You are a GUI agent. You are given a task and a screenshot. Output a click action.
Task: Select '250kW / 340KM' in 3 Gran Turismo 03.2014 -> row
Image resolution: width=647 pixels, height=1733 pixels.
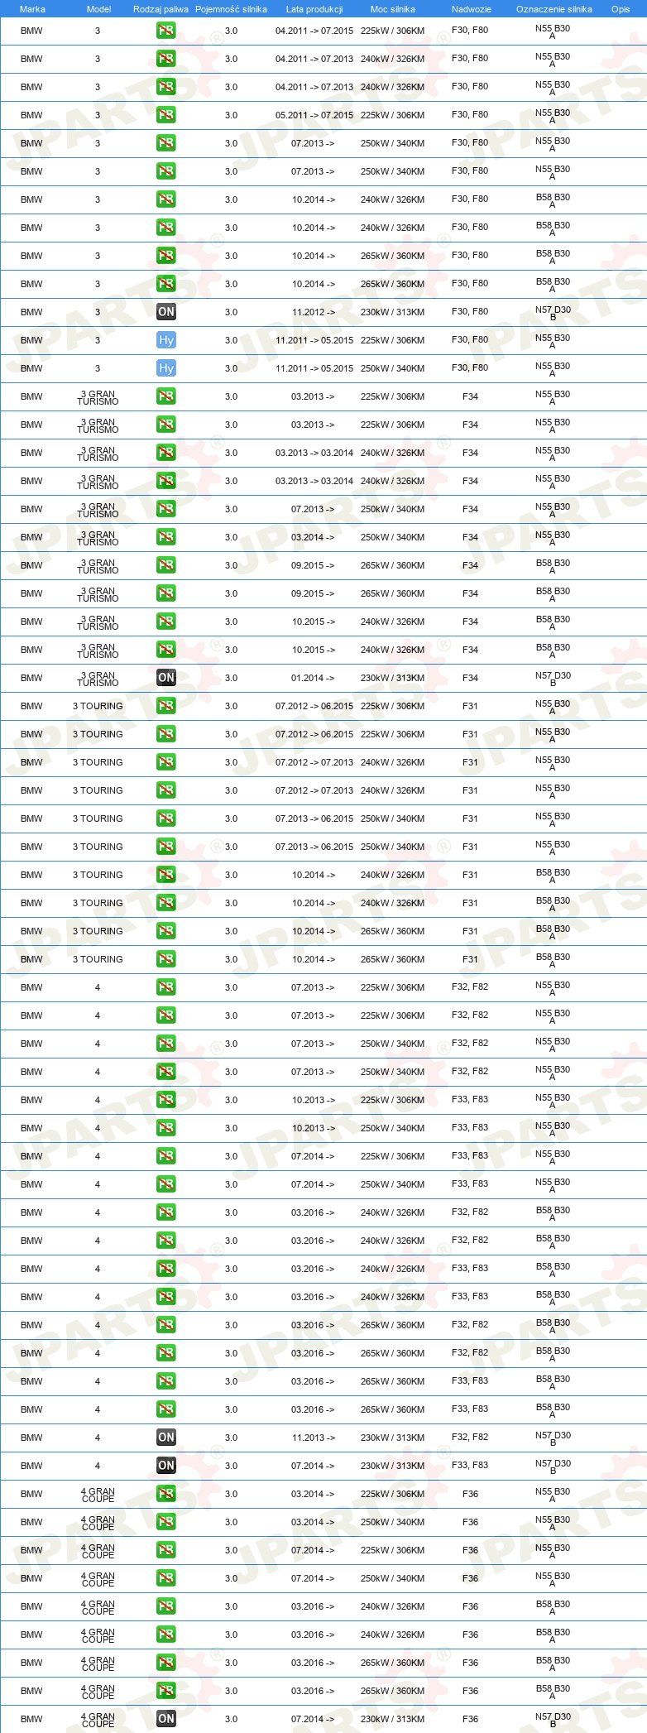click(x=393, y=537)
